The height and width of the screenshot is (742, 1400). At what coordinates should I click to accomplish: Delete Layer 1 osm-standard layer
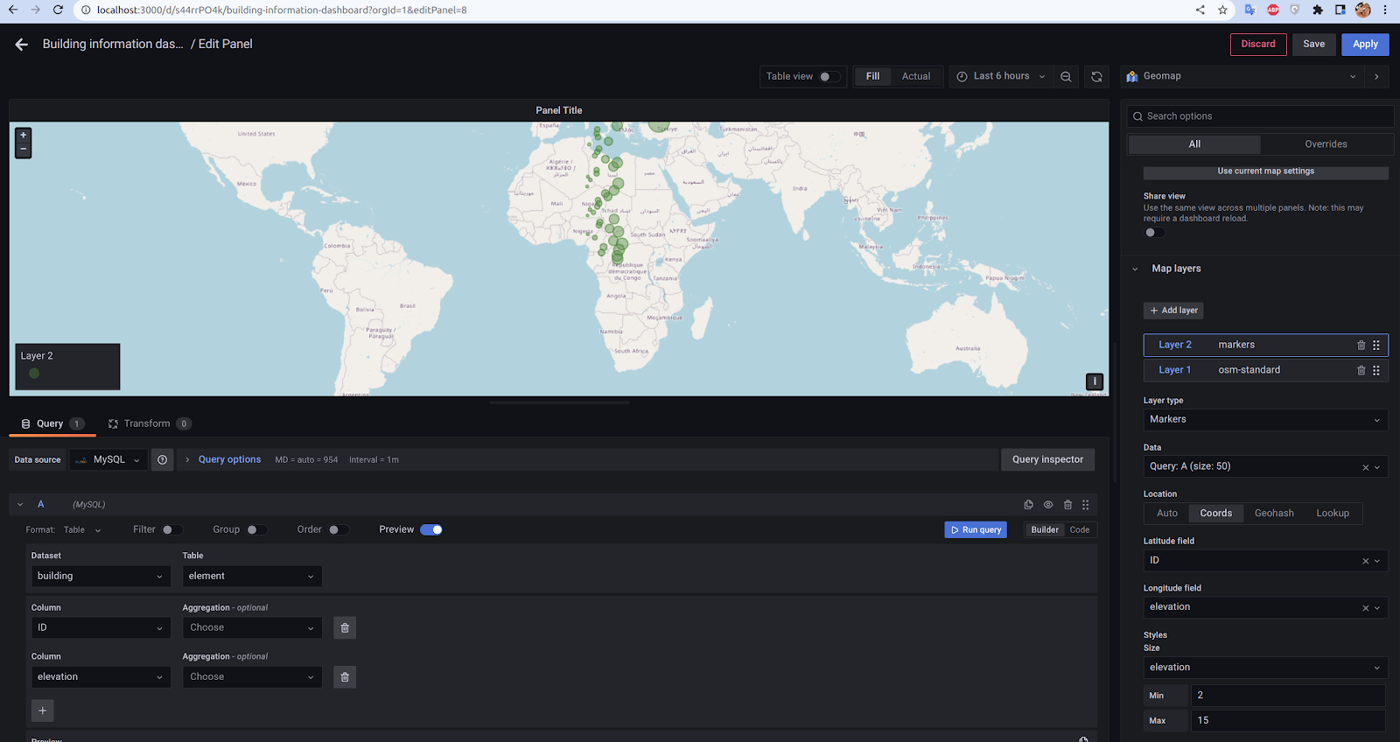(1361, 371)
